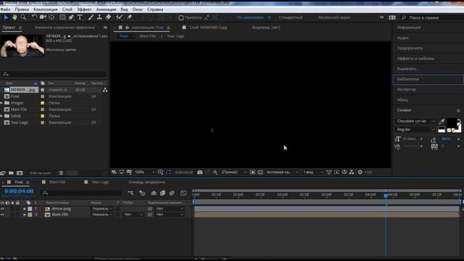The image size is (464, 261).
Task: Expand the Images folder in Project panel
Action: click(x=1, y=103)
